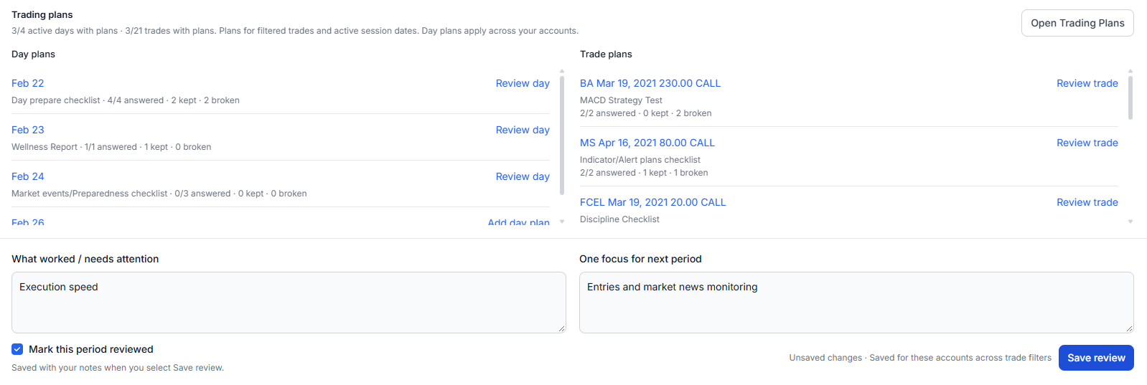Open the Feb 24 day plan link
Image resolution: width=1147 pixels, height=385 pixels.
coord(28,176)
